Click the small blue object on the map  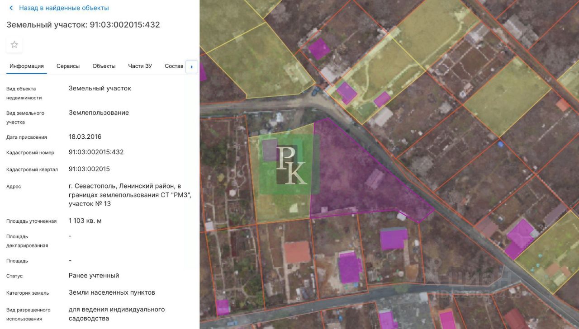500,145
